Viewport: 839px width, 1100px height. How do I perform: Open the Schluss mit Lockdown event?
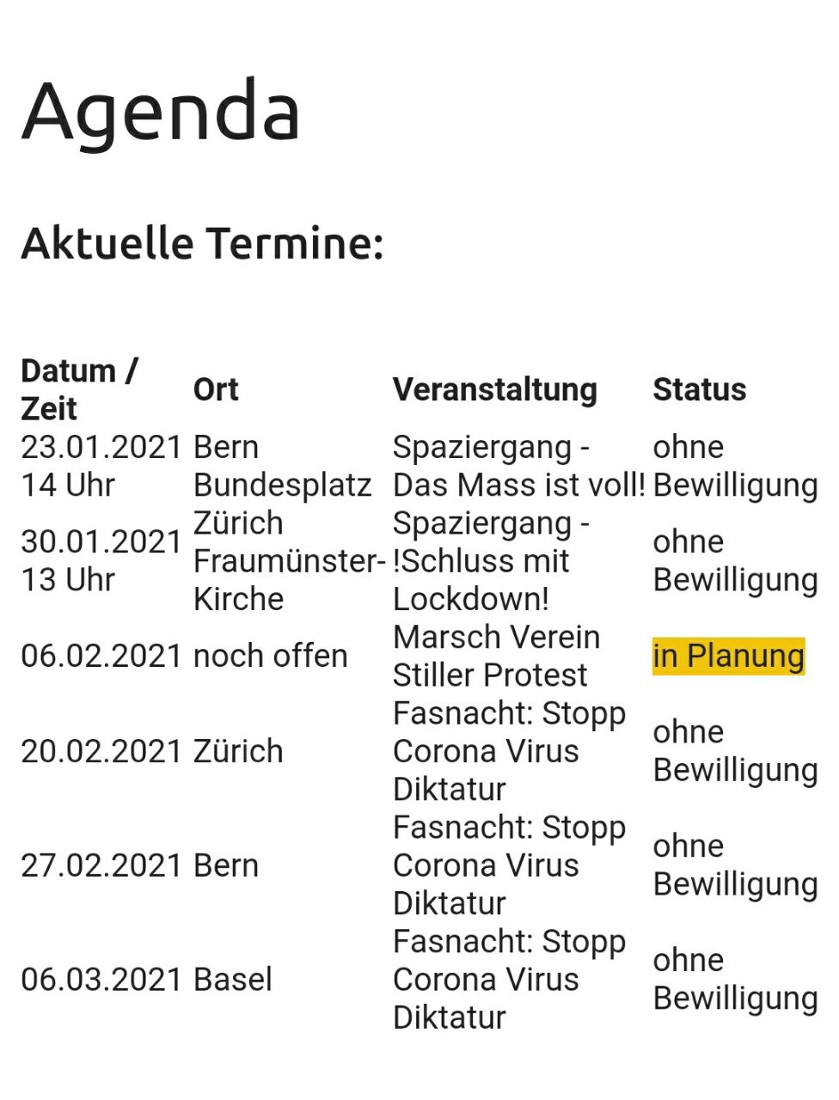tap(490, 560)
